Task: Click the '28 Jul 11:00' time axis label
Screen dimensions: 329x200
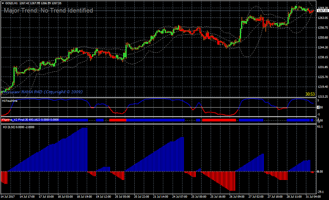Action: (x=295, y=197)
